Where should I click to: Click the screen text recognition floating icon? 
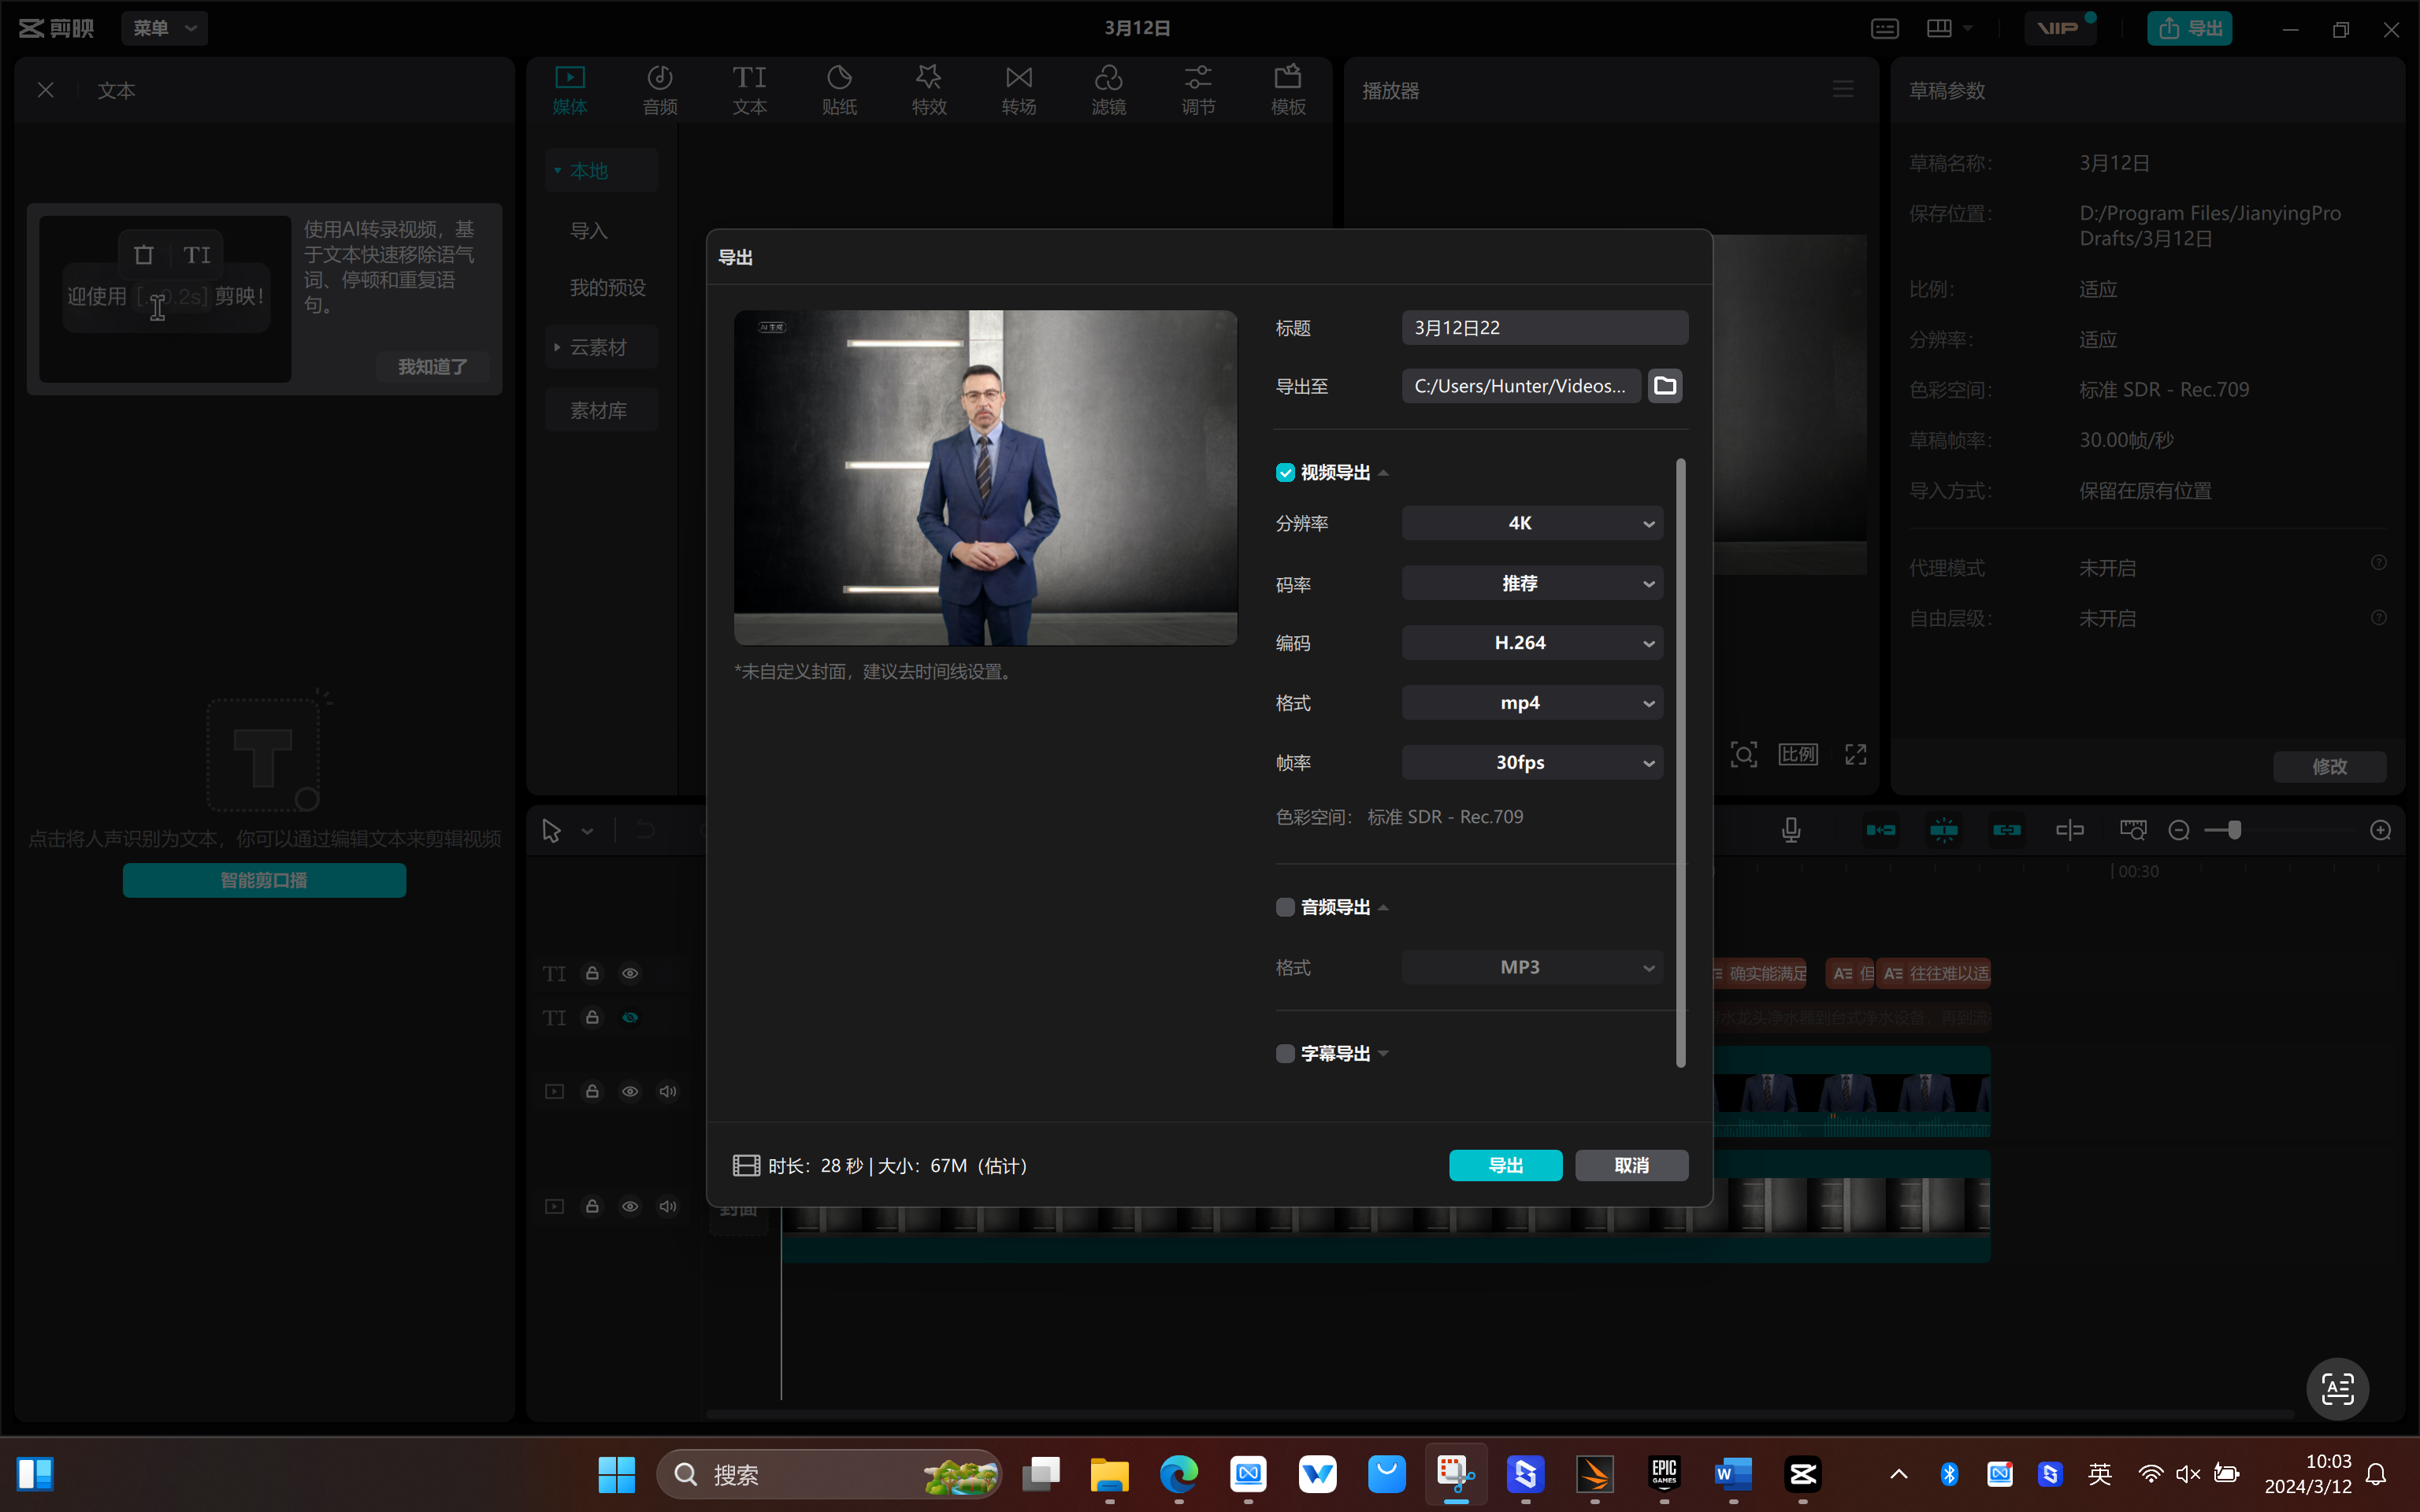[2337, 1388]
